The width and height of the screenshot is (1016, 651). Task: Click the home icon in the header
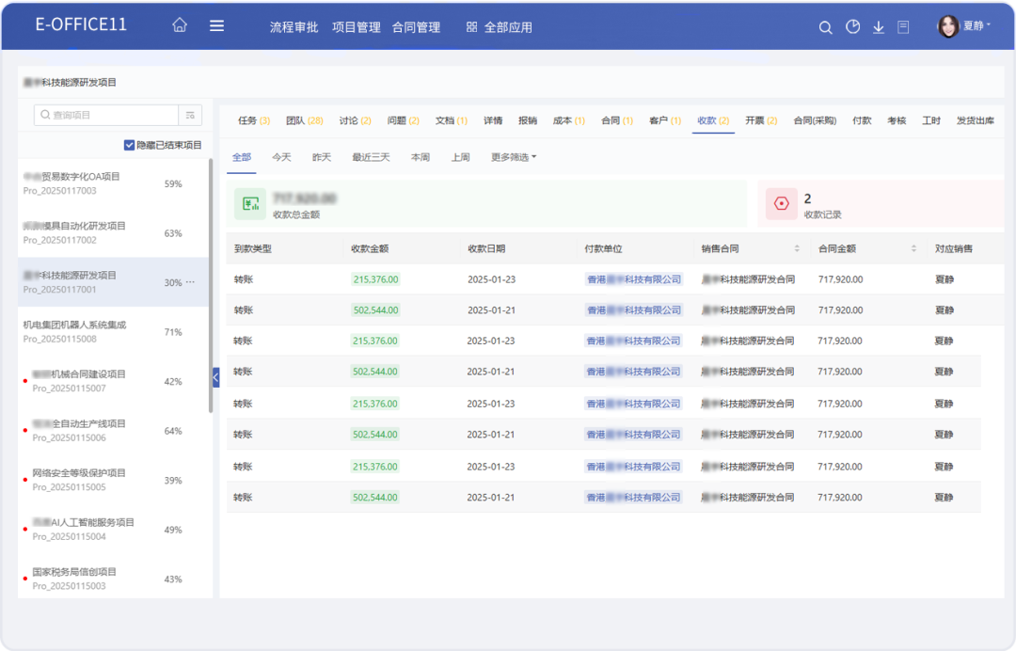[x=180, y=26]
